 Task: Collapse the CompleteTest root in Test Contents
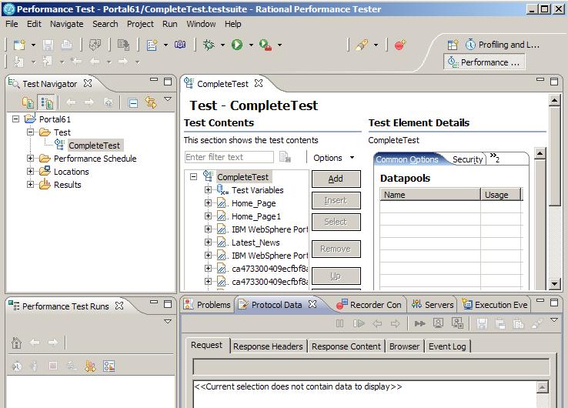click(194, 177)
